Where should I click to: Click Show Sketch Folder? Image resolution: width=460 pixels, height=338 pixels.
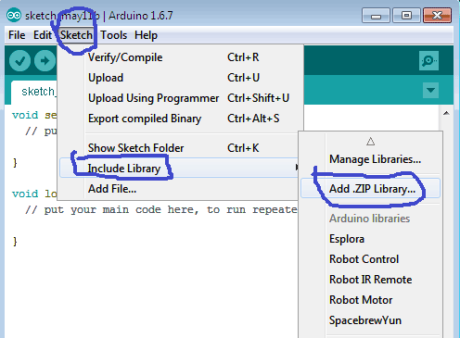181,148
